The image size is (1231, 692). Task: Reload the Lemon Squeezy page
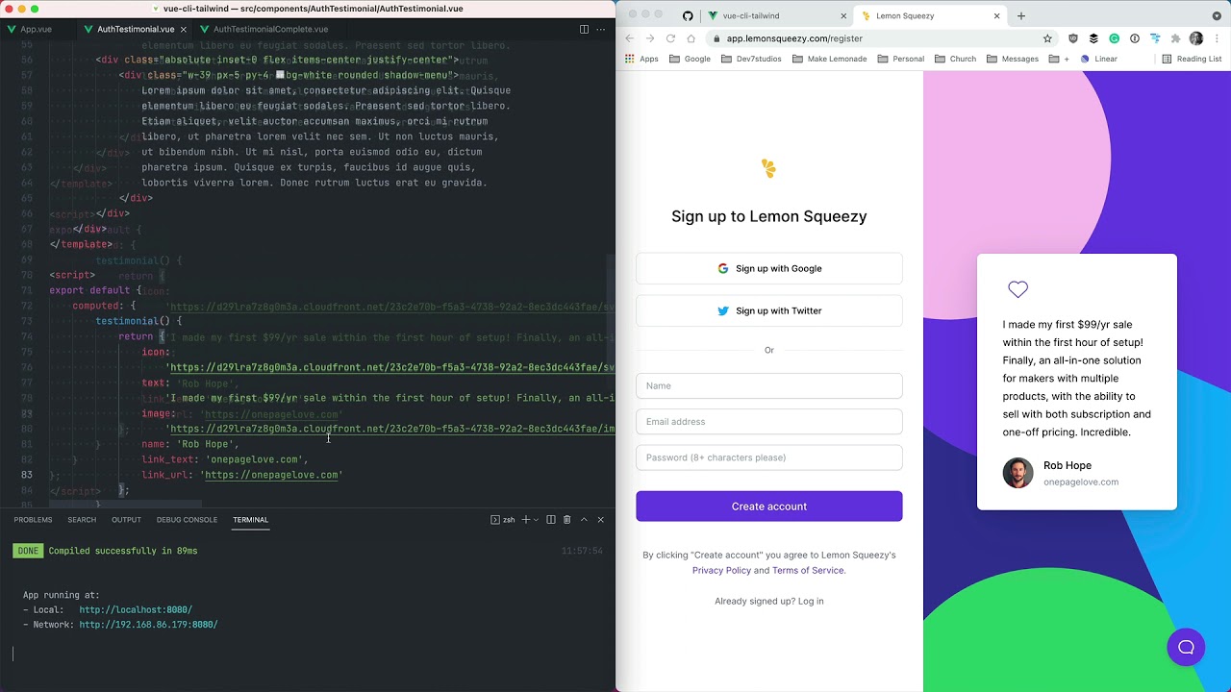(670, 38)
